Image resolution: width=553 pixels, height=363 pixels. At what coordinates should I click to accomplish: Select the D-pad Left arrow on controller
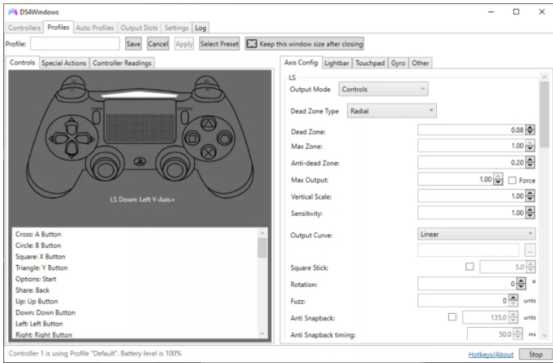[59, 138]
